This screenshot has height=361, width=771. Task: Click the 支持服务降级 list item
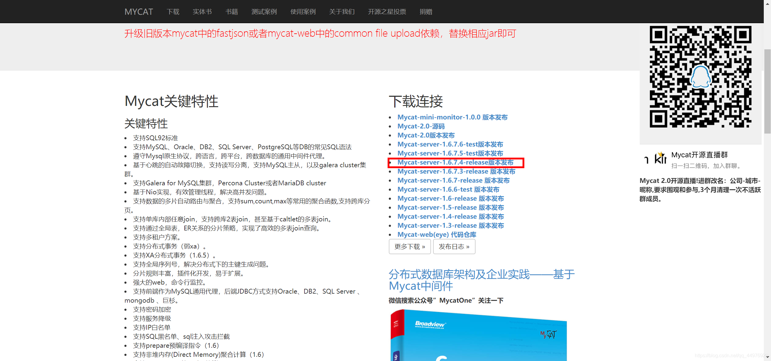point(152,319)
